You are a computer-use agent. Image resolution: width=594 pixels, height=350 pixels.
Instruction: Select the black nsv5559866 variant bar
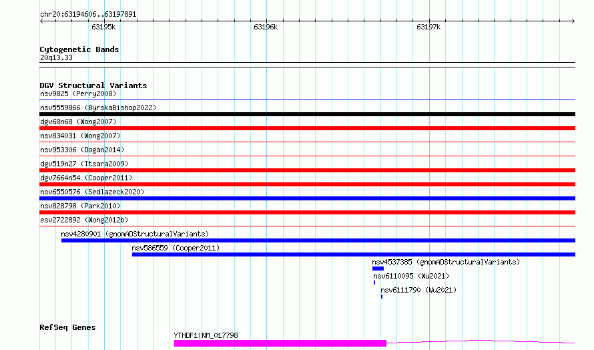pyautogui.click(x=307, y=114)
